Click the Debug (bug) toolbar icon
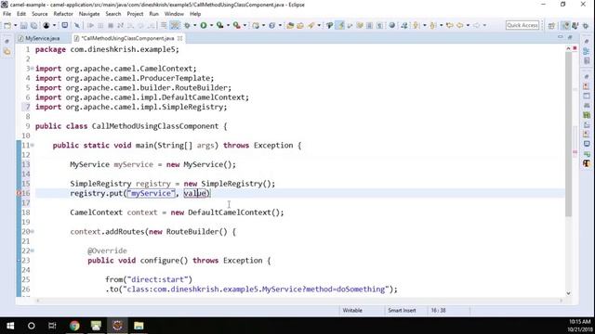This screenshot has height=334, width=595. pyautogui.click(x=187, y=25)
